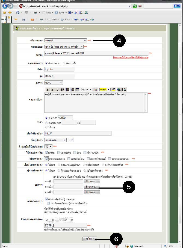This screenshot has width=183, height=248.
Task: Select the ระบุราคา price radio button
Action: (46, 118)
